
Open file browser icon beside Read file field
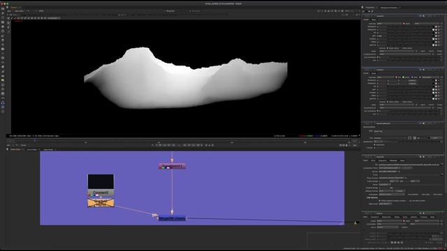point(441,165)
